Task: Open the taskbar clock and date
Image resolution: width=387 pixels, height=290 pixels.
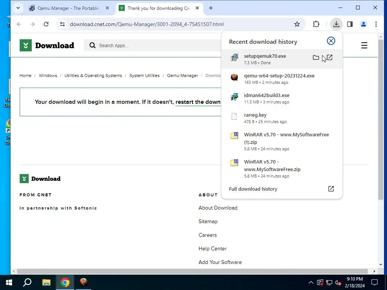Action: pyautogui.click(x=354, y=282)
